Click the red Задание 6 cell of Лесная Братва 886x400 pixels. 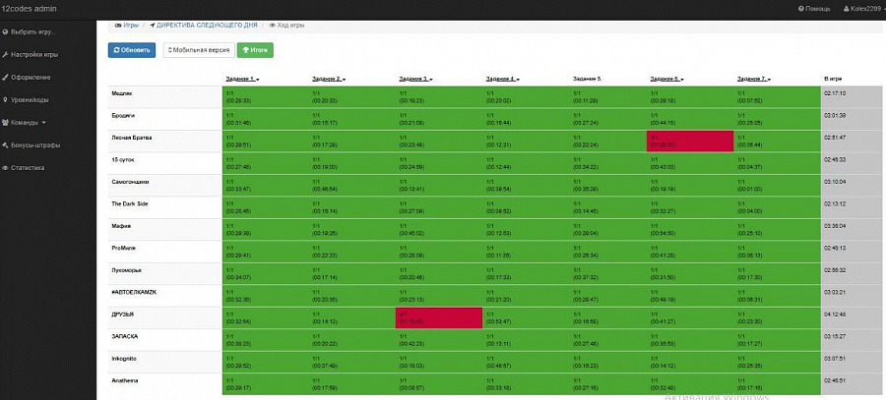coord(690,142)
